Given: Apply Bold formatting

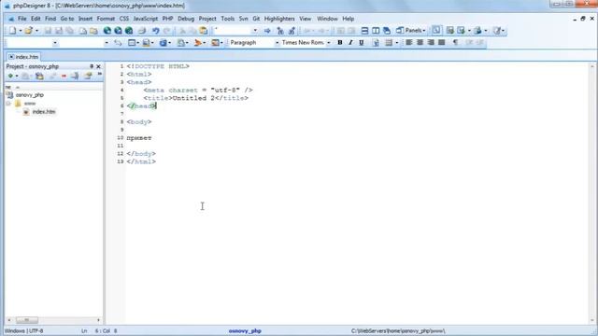Looking at the screenshot, I should (x=340, y=43).
